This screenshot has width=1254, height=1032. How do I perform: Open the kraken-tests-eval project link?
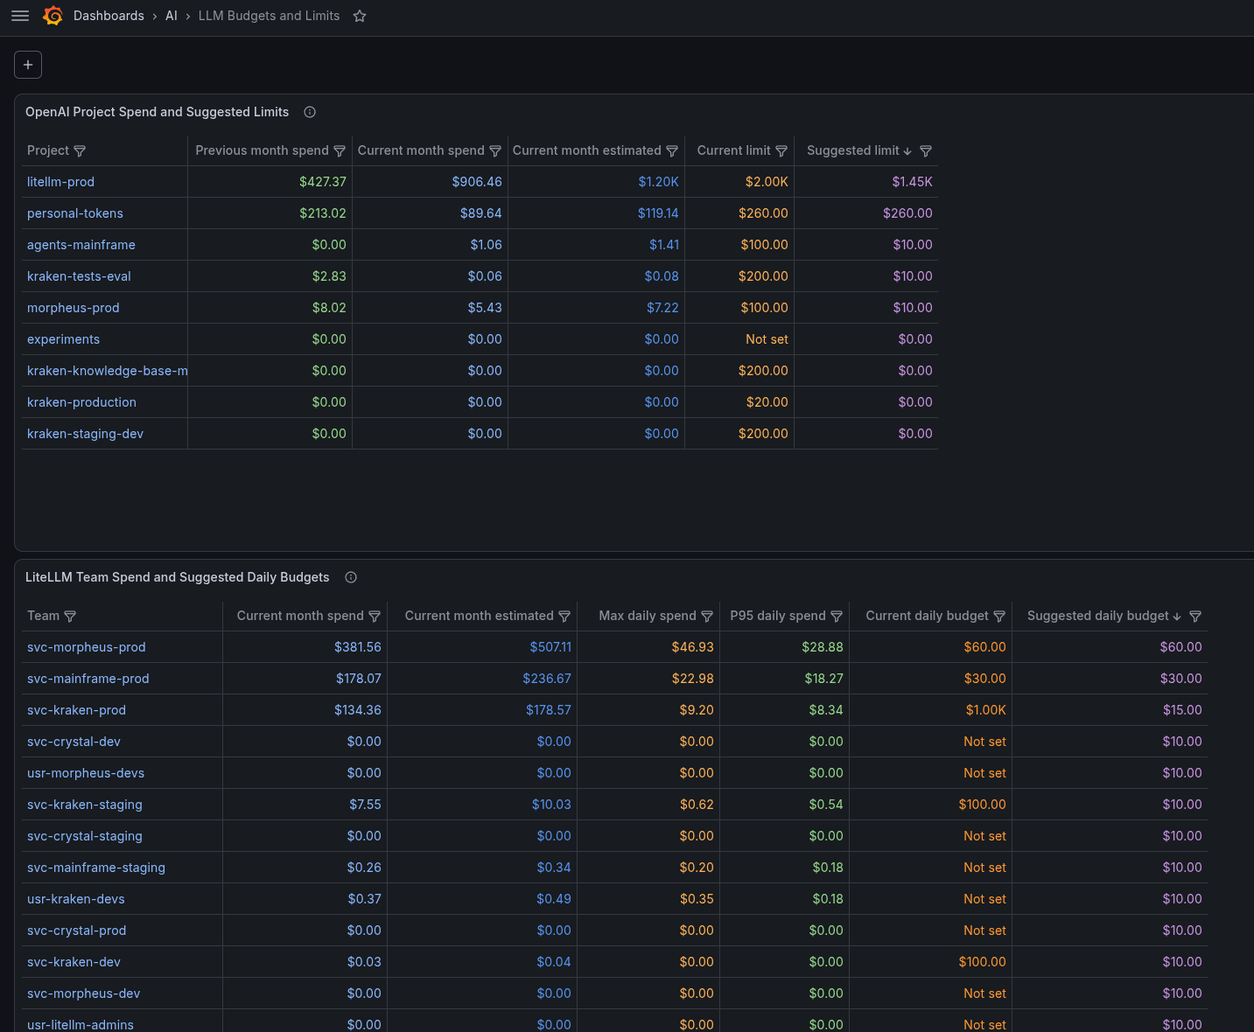(x=79, y=276)
